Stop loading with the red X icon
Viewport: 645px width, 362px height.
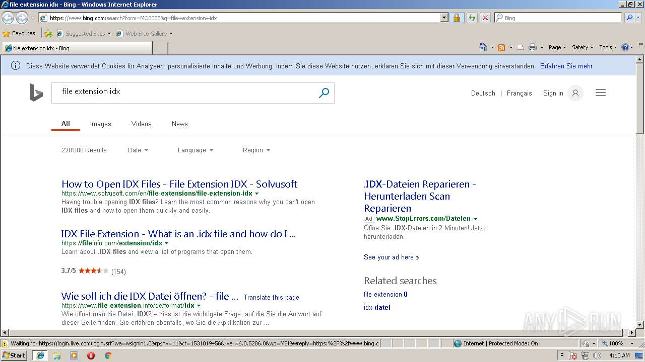(485, 18)
